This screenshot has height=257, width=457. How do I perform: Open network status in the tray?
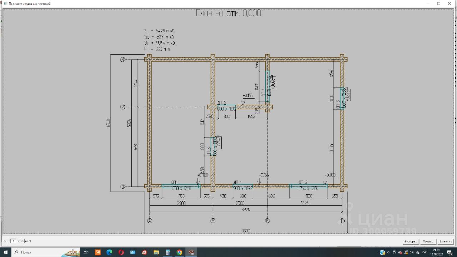click(417, 252)
